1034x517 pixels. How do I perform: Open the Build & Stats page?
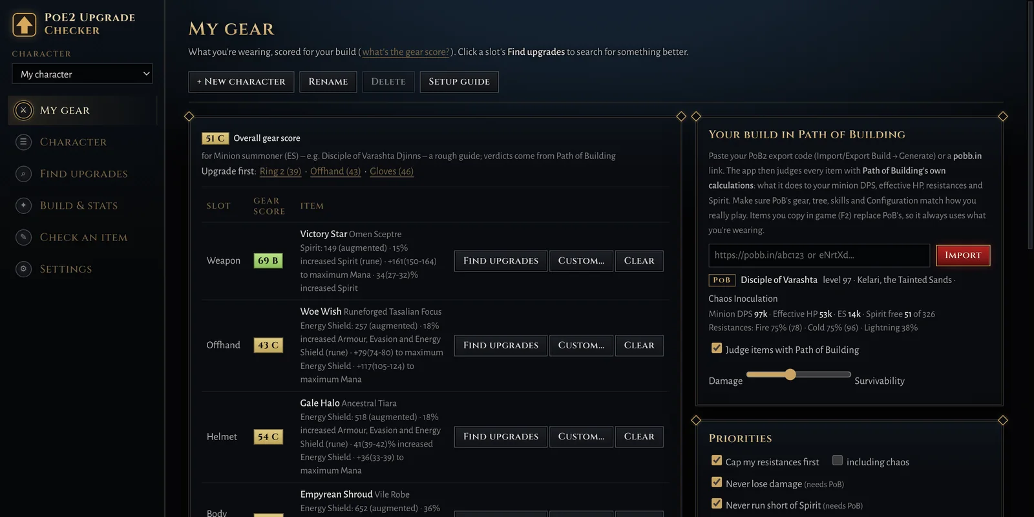(82, 206)
